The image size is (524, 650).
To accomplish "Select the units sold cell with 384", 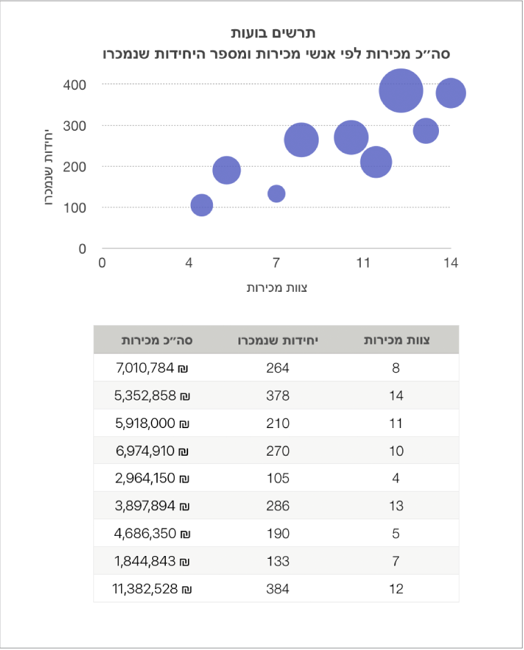I will point(277,589).
